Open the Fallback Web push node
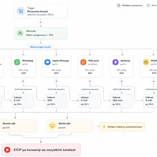This screenshot has height=157, width=157. (122, 101)
